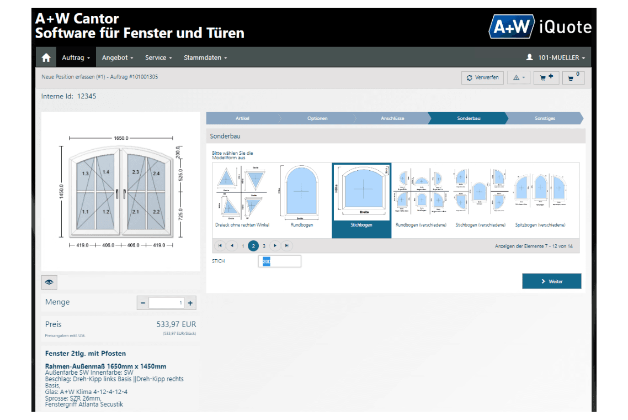Click the Menge quantity field

tap(166, 303)
